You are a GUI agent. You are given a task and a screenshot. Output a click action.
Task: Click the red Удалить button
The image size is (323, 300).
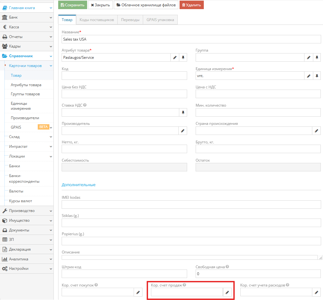(x=192, y=5)
